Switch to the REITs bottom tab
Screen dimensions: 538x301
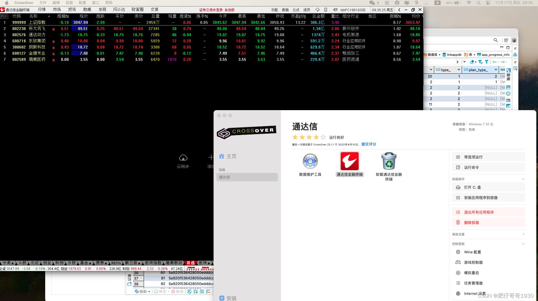116,263
